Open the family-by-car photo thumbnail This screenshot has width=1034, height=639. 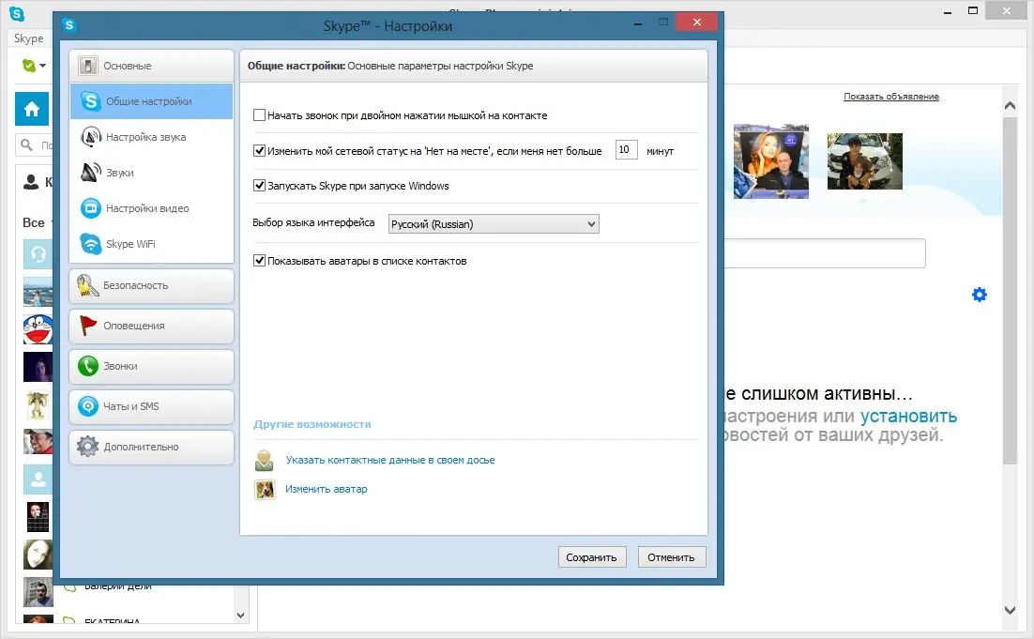pyautogui.click(x=864, y=161)
